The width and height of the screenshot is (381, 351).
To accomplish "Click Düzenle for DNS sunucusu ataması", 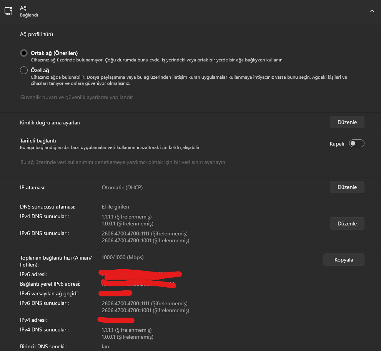I will point(347,224).
